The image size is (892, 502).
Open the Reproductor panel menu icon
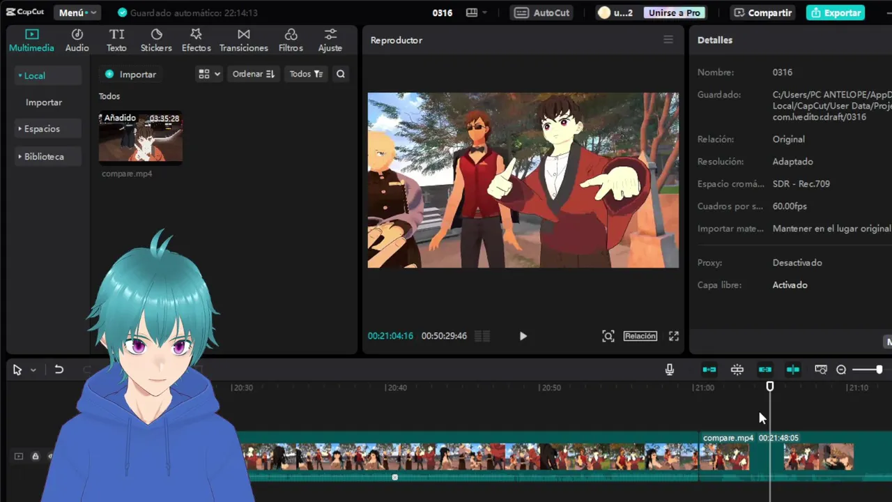click(x=668, y=40)
